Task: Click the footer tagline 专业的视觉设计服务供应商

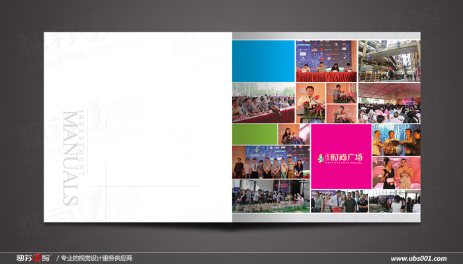Action: coord(97,258)
